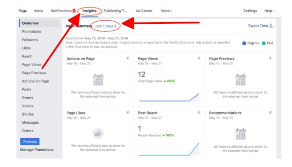Click the 12 Total Page Views number
292x167 pixels.
coord(141,75)
